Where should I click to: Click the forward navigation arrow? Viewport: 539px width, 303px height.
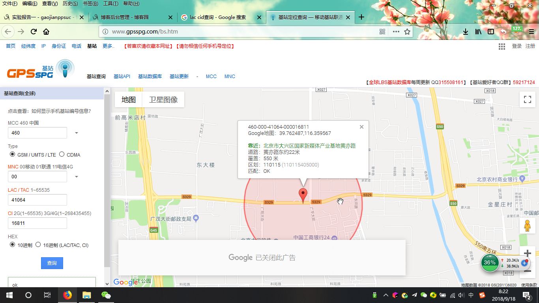tap(21, 32)
